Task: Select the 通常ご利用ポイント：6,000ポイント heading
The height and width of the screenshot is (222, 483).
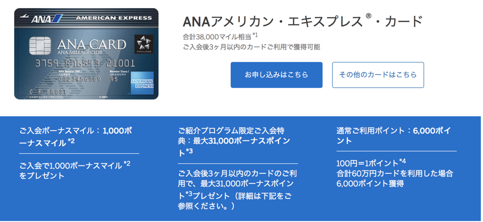Action: (x=394, y=136)
